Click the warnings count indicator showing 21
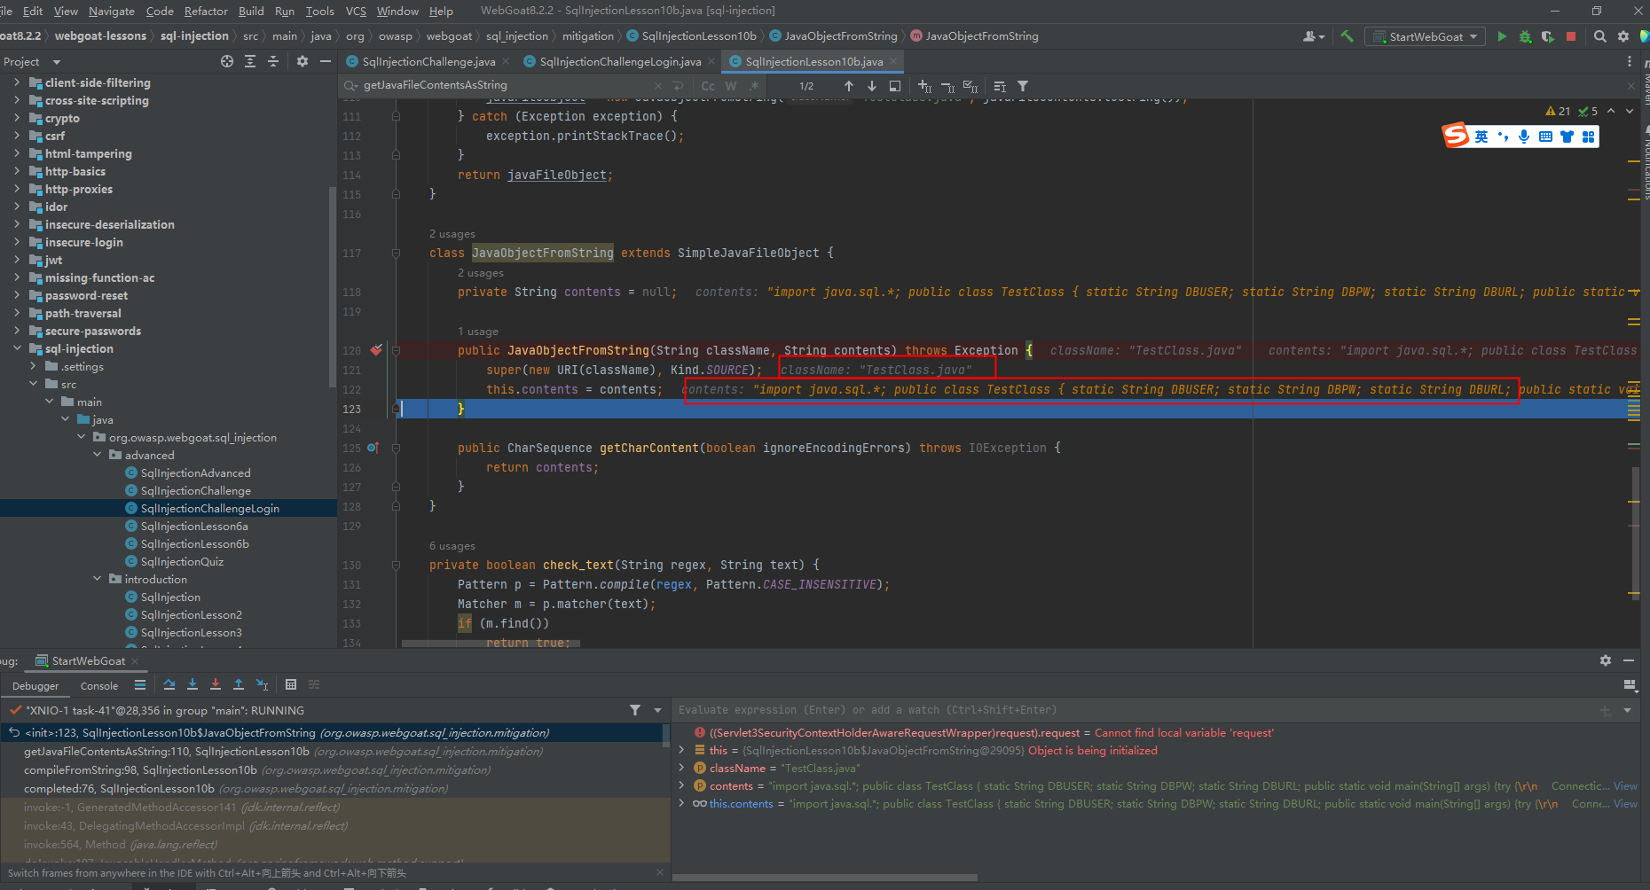 coord(1558,111)
